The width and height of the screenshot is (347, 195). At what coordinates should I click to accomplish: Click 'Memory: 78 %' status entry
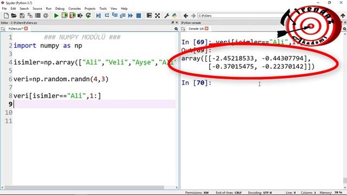click(331, 193)
